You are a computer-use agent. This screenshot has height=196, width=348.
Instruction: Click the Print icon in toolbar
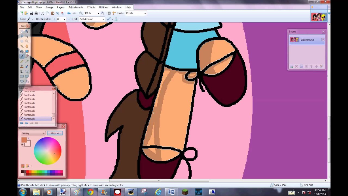[x=36, y=13]
